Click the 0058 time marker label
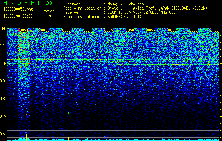 (x=172, y=30)
